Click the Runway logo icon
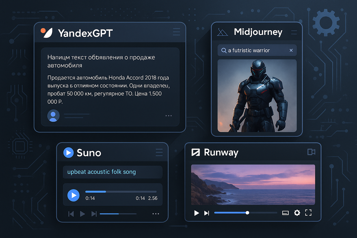 point(196,153)
